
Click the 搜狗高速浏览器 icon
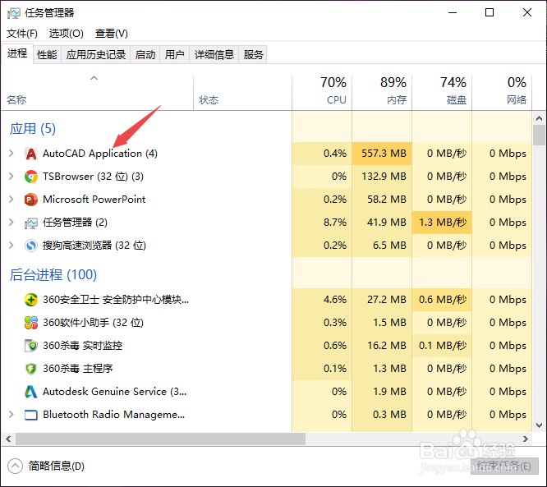pyautogui.click(x=31, y=246)
